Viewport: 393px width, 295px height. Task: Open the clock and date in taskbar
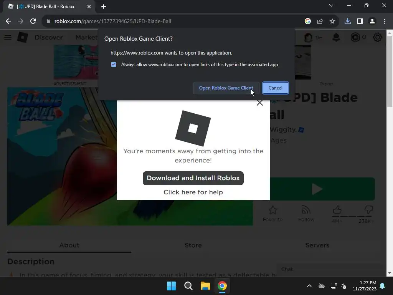365,286
